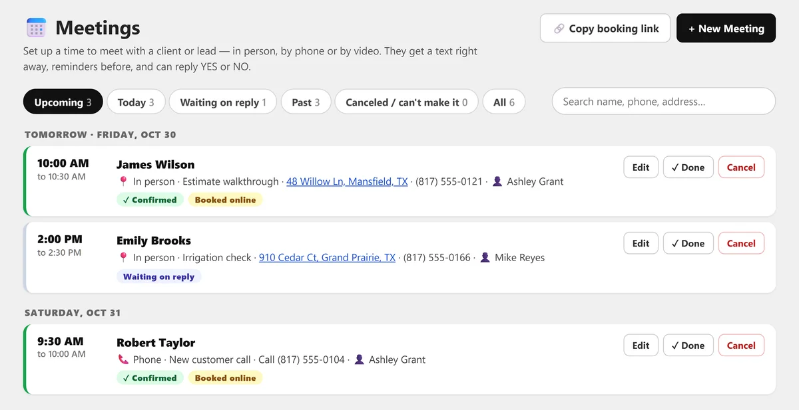The width and height of the screenshot is (799, 410).
Task: Click the 2:00 PM meeting time
Action: click(60, 239)
